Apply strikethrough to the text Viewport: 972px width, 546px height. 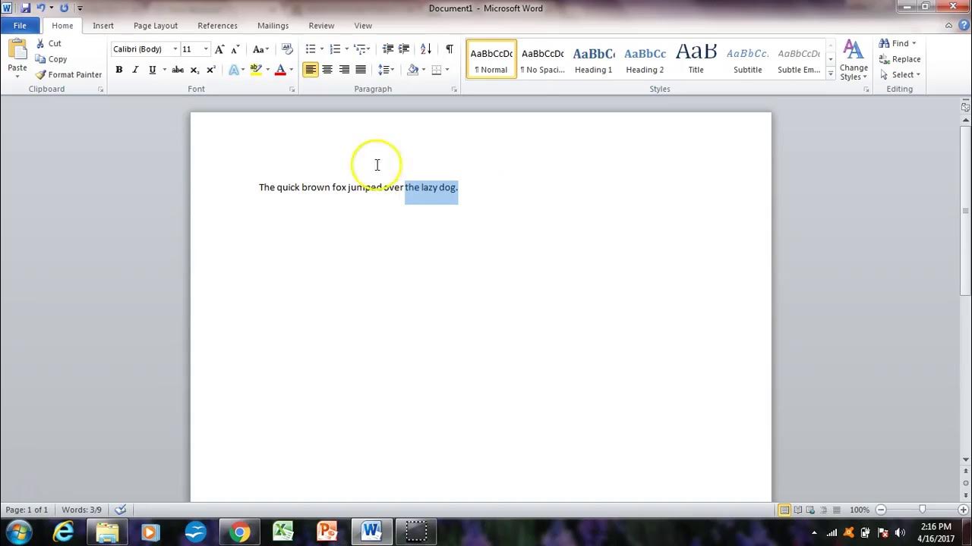pyautogui.click(x=176, y=69)
